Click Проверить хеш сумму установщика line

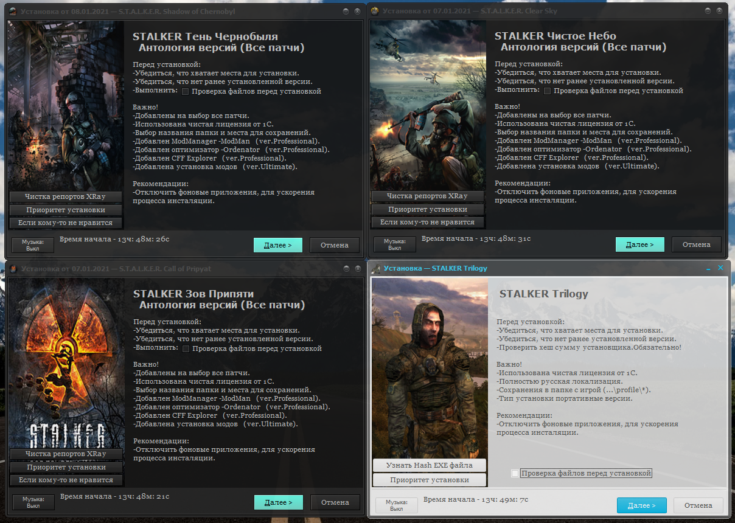(x=589, y=347)
